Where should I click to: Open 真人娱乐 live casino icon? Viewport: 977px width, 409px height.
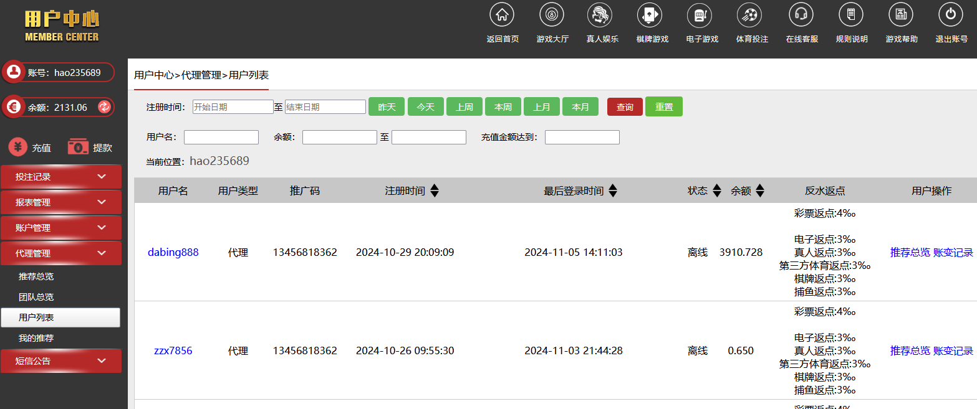point(602,15)
